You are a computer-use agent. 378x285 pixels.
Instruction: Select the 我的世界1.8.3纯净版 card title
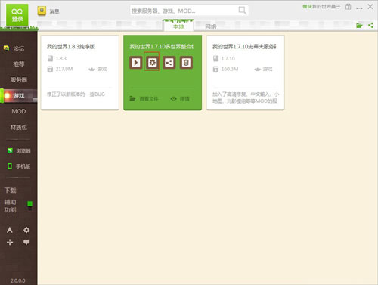pos(71,46)
